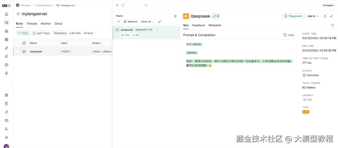Expand the trace panel to fullscreen
338x148 pixels.
tap(123, 5)
